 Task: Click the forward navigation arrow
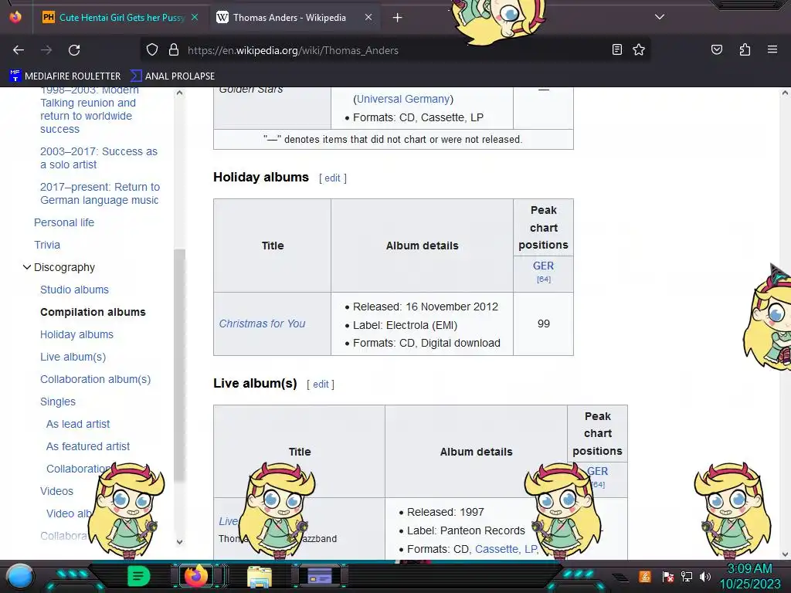tap(46, 50)
